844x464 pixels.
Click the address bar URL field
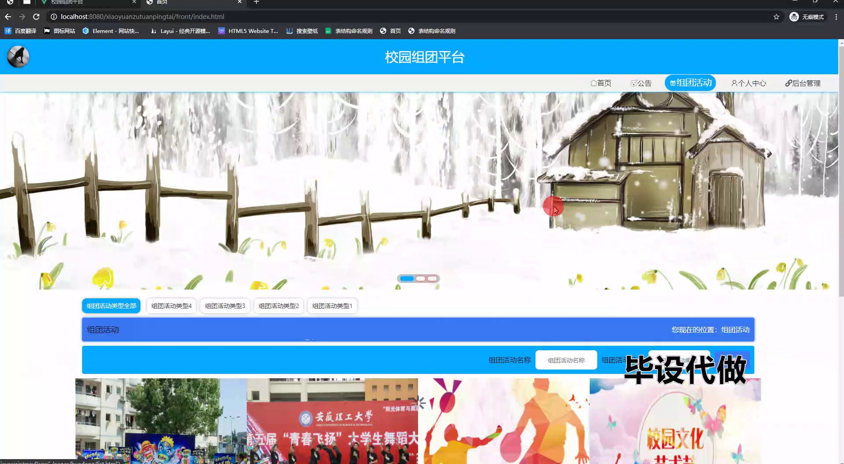[x=413, y=17]
